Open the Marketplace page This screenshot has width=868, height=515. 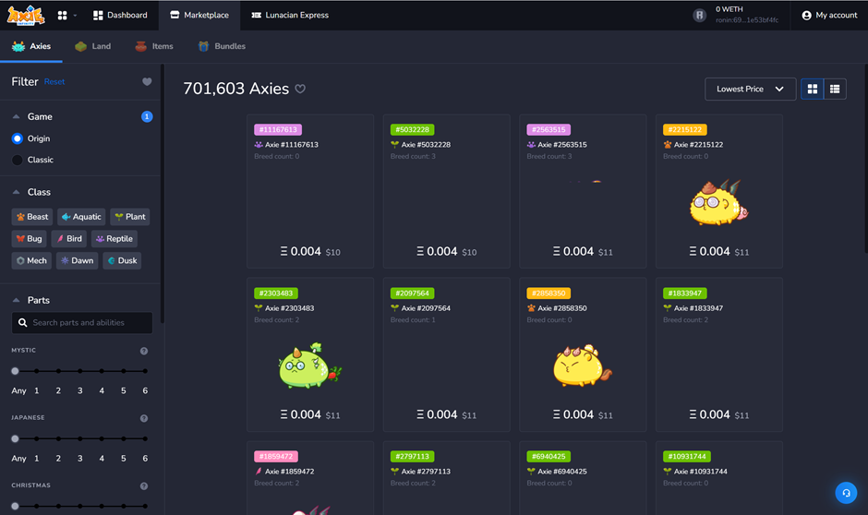pos(199,16)
